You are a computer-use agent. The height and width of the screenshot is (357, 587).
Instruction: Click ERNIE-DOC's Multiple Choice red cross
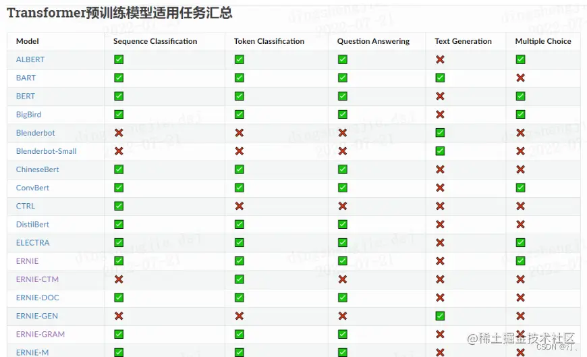coord(521,298)
